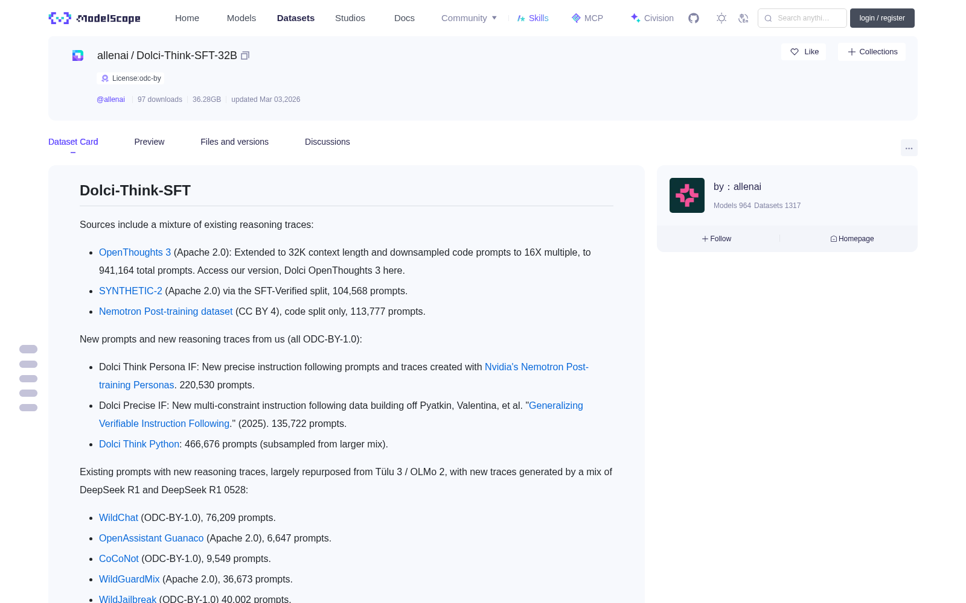Open the Skills nav item
Image resolution: width=966 pixels, height=603 pixels.
(533, 18)
